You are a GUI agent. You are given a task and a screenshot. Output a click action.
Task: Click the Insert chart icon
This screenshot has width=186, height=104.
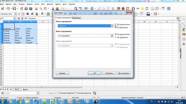click(123, 8)
